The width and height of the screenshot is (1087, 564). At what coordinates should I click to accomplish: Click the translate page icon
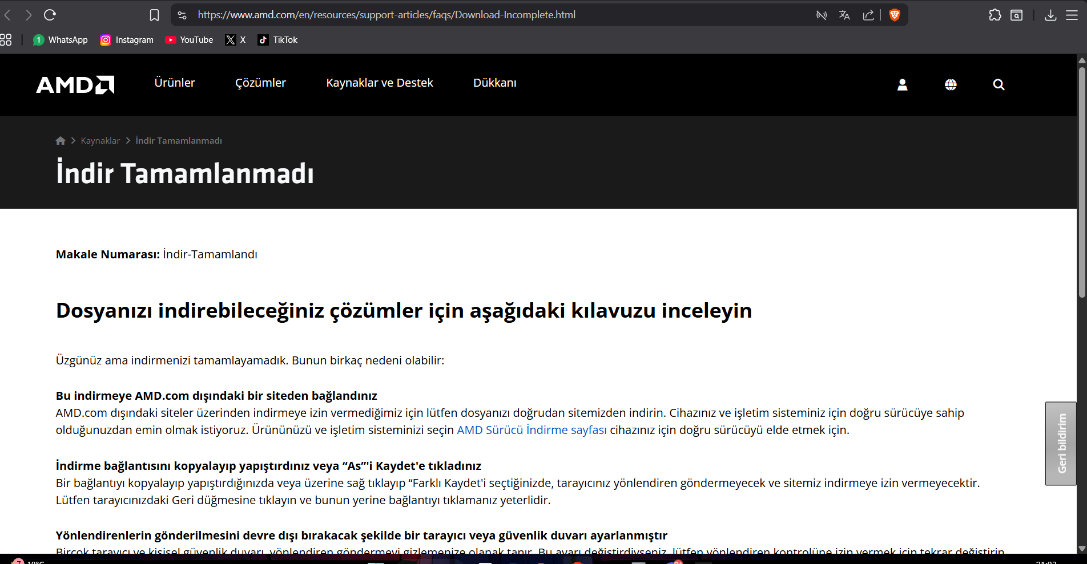click(844, 15)
